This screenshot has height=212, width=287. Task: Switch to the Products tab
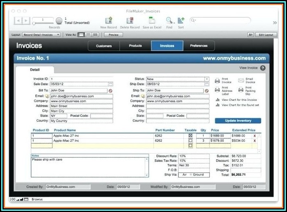click(x=135, y=46)
